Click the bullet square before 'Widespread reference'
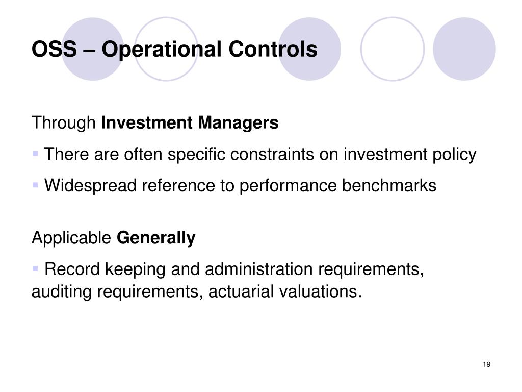522x392 pixels. pos(35,185)
